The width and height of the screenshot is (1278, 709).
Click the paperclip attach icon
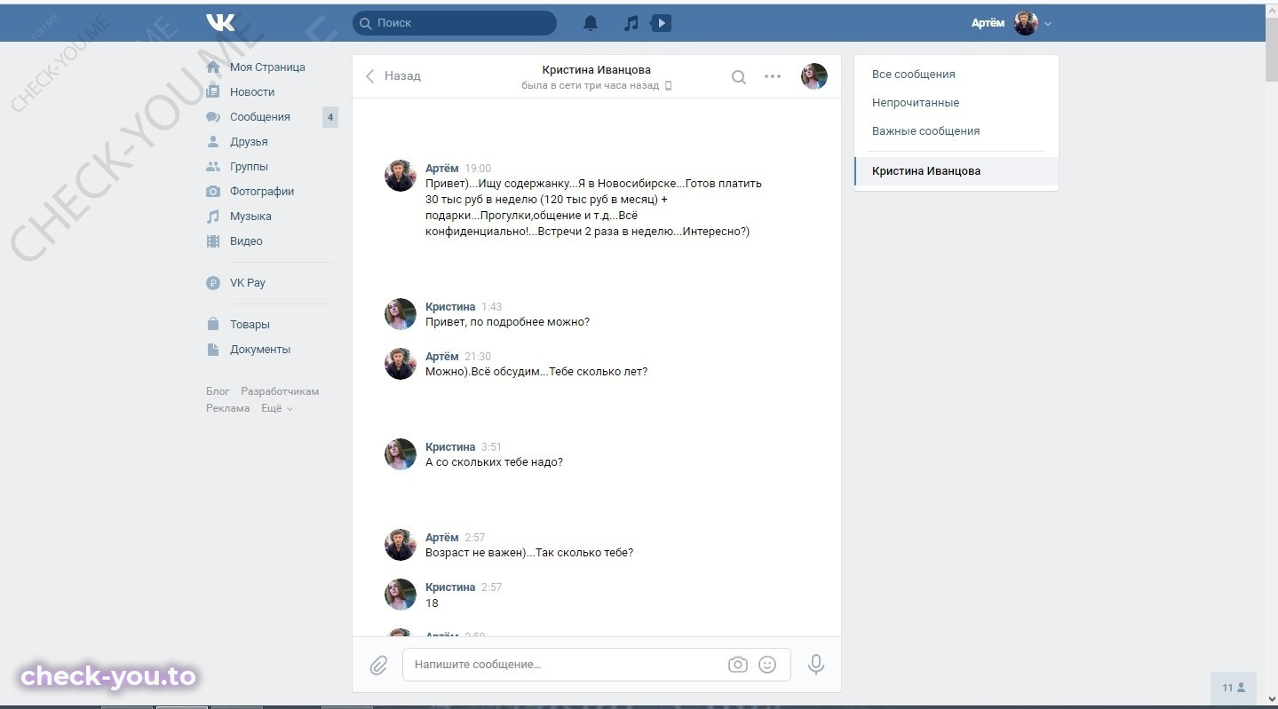click(x=378, y=665)
